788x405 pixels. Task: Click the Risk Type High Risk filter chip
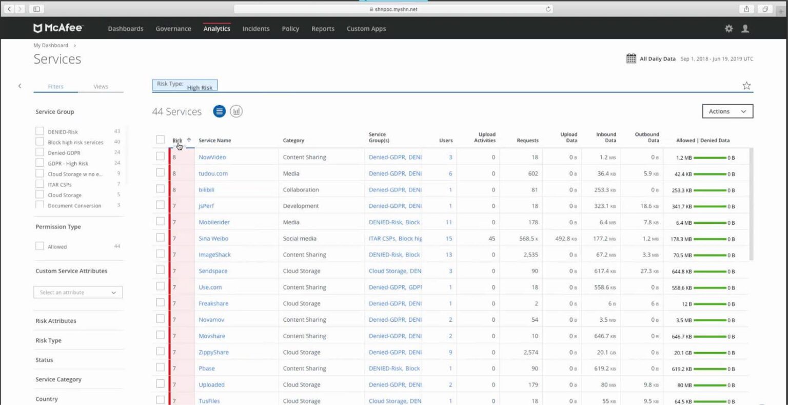[185, 85]
